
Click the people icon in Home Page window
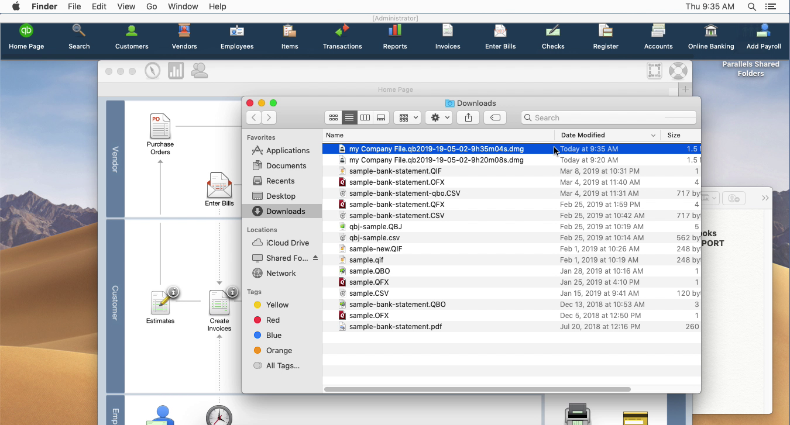[200, 71]
